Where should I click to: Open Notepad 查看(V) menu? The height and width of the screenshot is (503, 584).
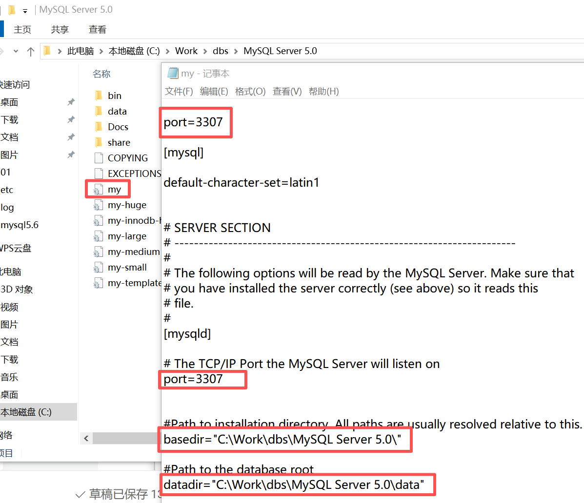[287, 91]
